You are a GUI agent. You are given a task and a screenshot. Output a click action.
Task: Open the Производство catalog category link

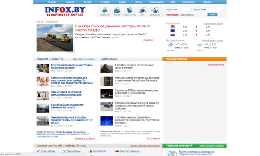100,151
